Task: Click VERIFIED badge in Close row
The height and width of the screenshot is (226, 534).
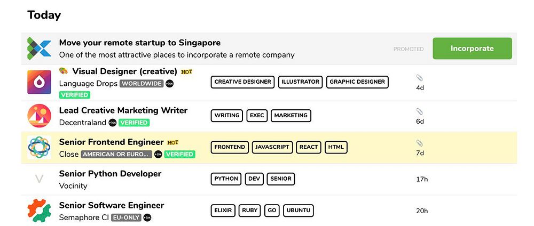Action: 179,154
